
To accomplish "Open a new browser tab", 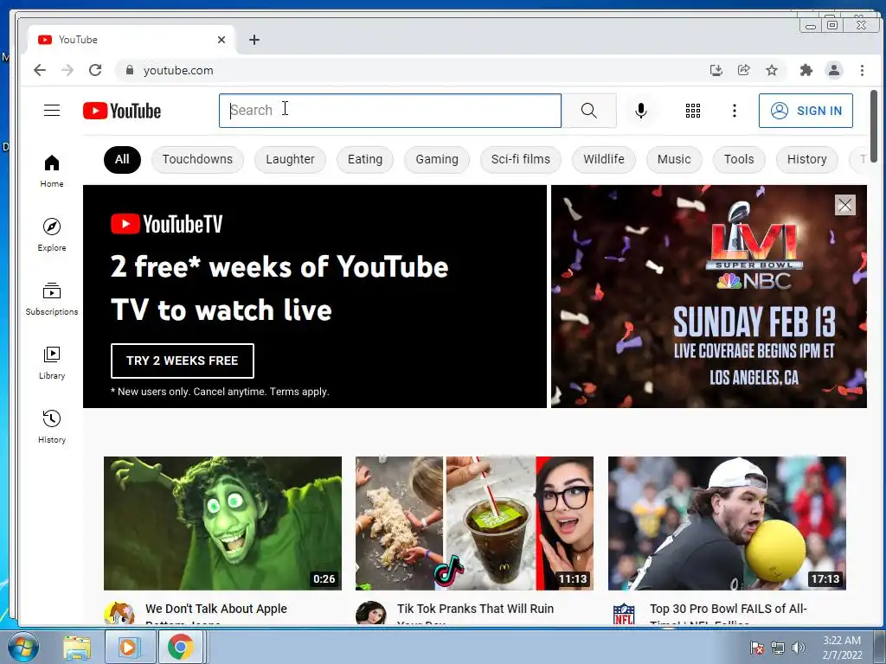I will [x=254, y=40].
